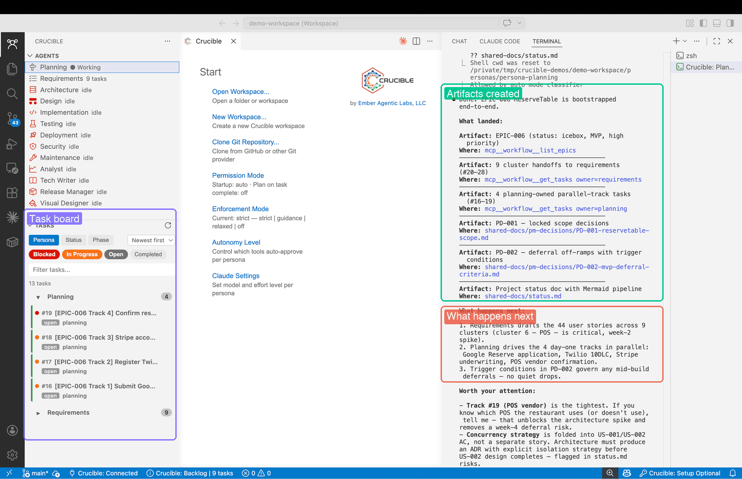The width and height of the screenshot is (742, 479).
Task: Open the Search magnifier icon
Action: pyautogui.click(x=13, y=94)
